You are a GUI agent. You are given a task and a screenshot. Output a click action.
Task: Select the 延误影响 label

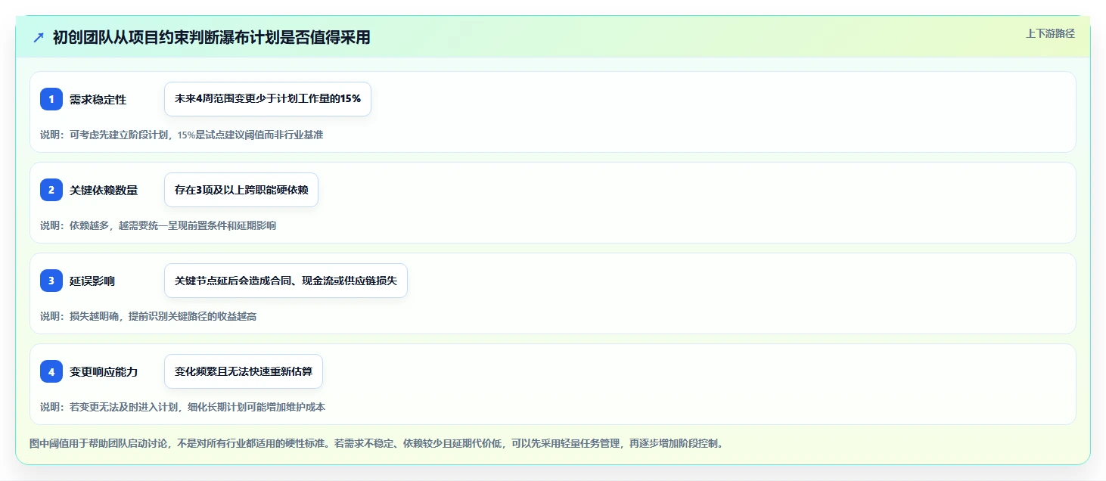point(92,281)
